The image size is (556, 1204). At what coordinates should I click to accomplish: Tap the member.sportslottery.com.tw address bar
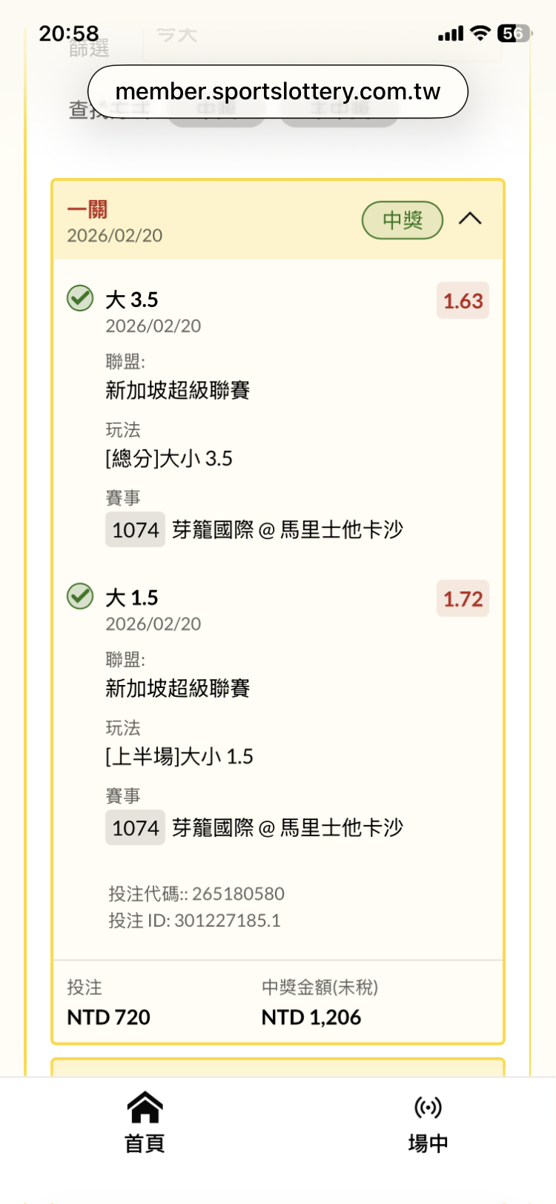click(278, 92)
